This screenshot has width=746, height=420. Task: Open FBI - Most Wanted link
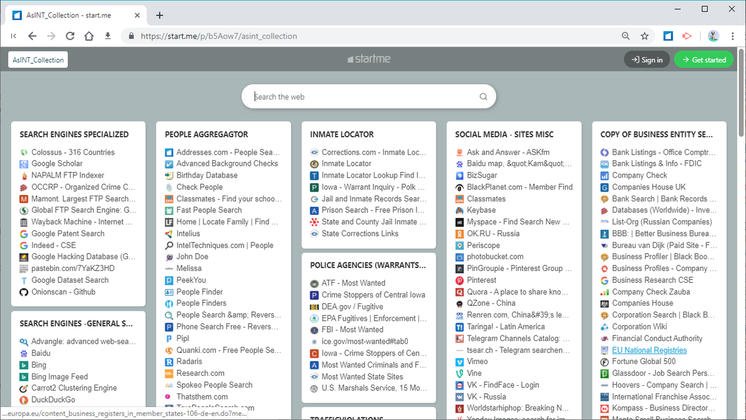352,329
